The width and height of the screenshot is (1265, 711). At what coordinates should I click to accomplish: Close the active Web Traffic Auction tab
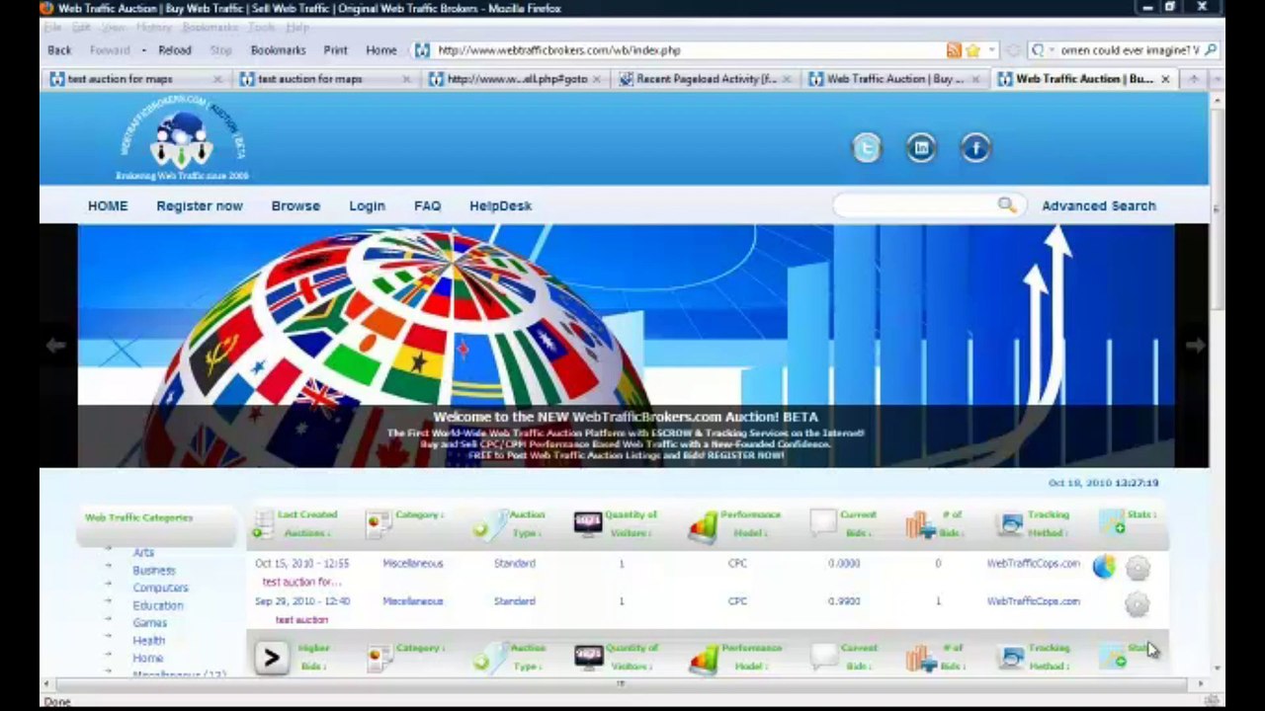pos(1165,79)
